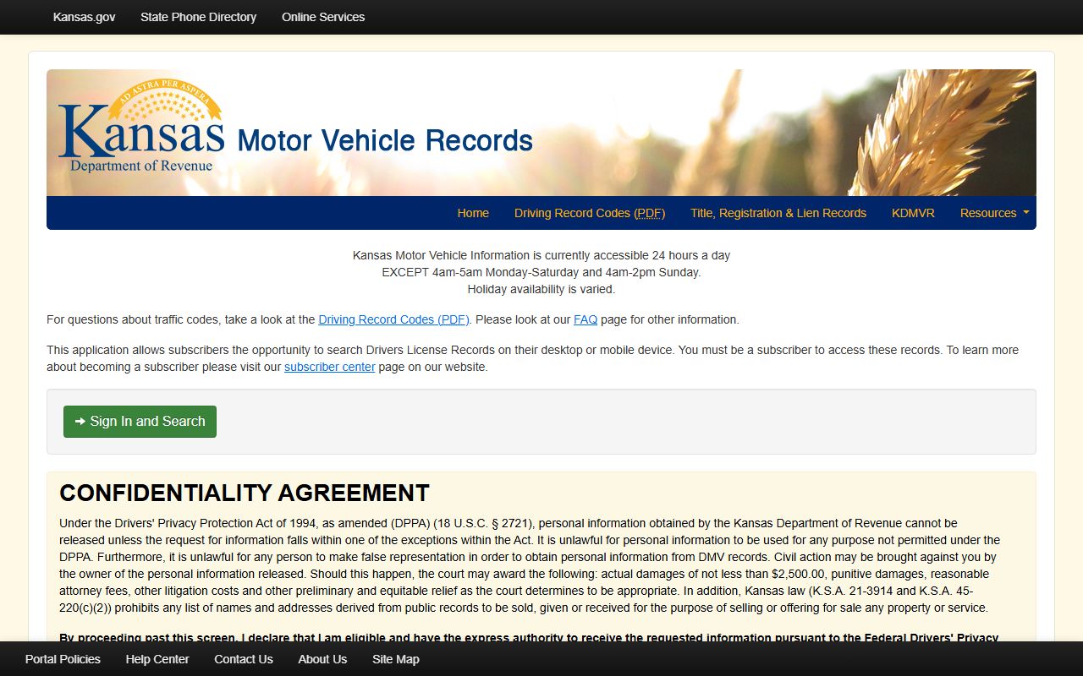Open the Kansas.gov link in top bar
The width and height of the screenshot is (1083, 676).
(x=84, y=17)
